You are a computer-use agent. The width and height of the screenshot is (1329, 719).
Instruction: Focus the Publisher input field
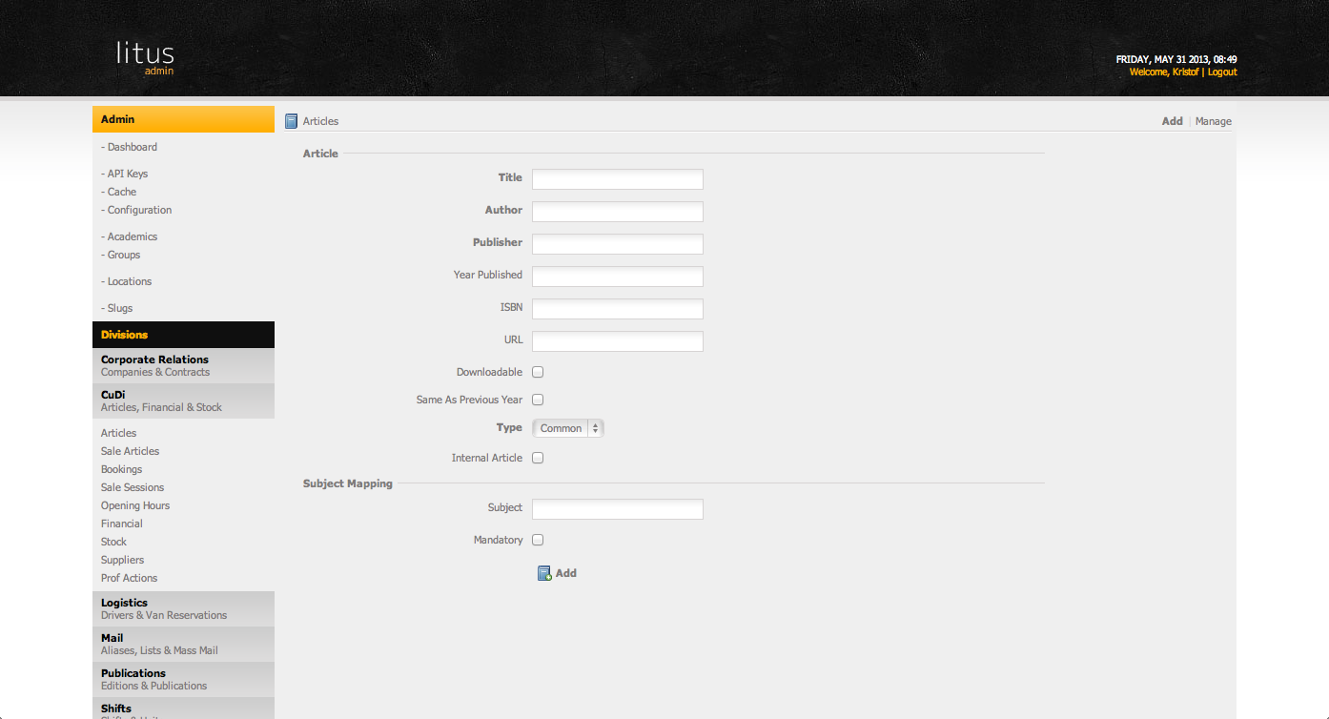coord(618,244)
